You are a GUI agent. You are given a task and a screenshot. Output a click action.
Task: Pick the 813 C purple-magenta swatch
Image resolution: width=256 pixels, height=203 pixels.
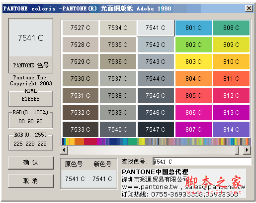[231, 113]
